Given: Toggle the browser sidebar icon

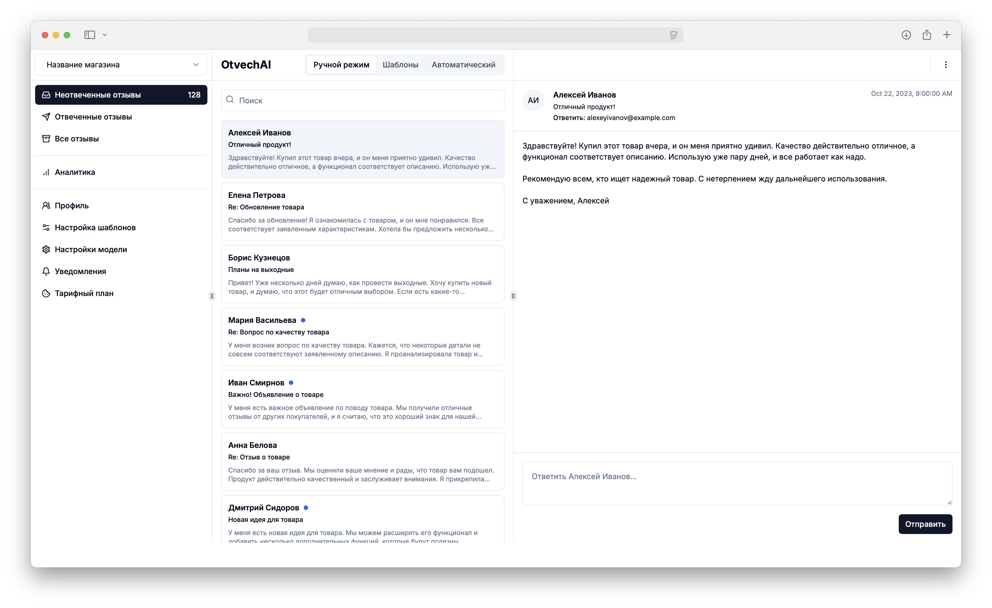Looking at the screenshot, I should [89, 35].
